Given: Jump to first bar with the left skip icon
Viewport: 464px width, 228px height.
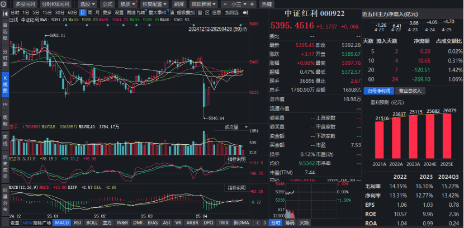Looking at the screenshot, I should (6, 13).
